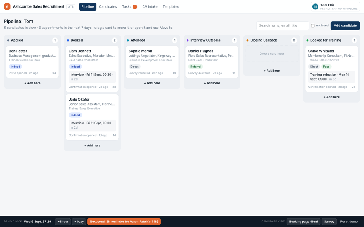Click the TE user avatar

[315, 7]
